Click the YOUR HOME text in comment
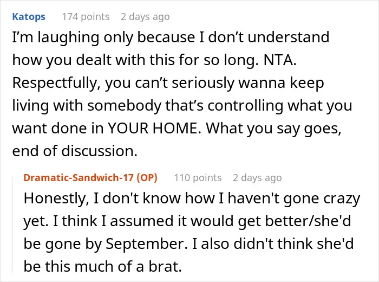This screenshot has height=282, width=379. 154,129
